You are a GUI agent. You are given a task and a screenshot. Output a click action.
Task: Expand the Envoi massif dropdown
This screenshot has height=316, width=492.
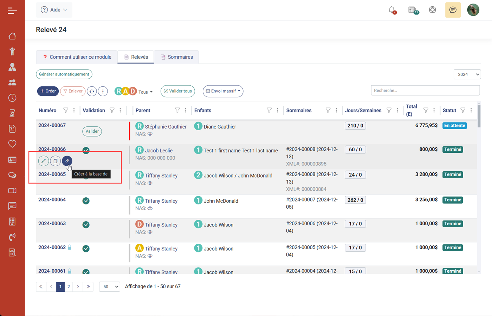[222, 91]
